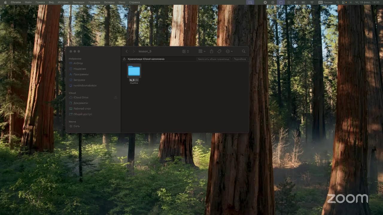Open the Окно menu
The height and width of the screenshot is (215, 383).
122,2
